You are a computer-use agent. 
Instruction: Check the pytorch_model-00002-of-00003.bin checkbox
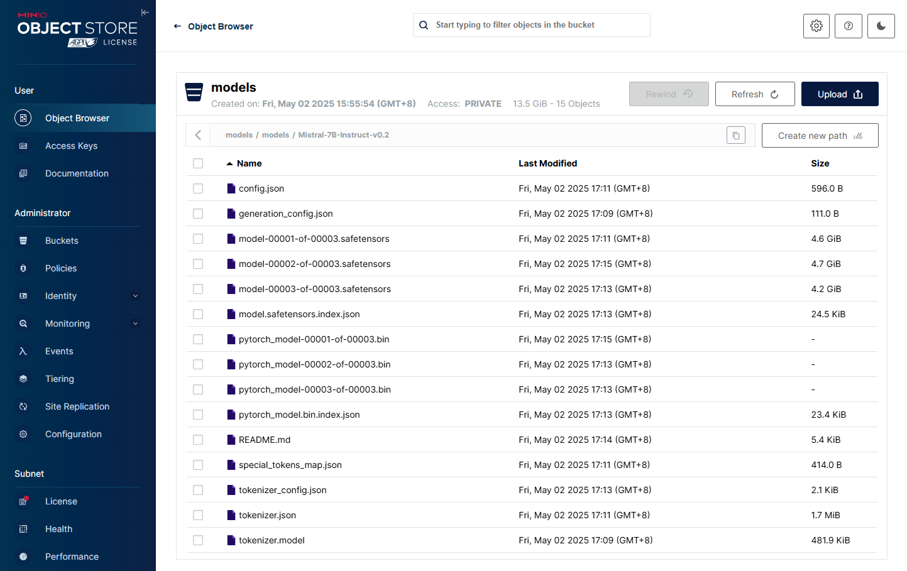198,364
